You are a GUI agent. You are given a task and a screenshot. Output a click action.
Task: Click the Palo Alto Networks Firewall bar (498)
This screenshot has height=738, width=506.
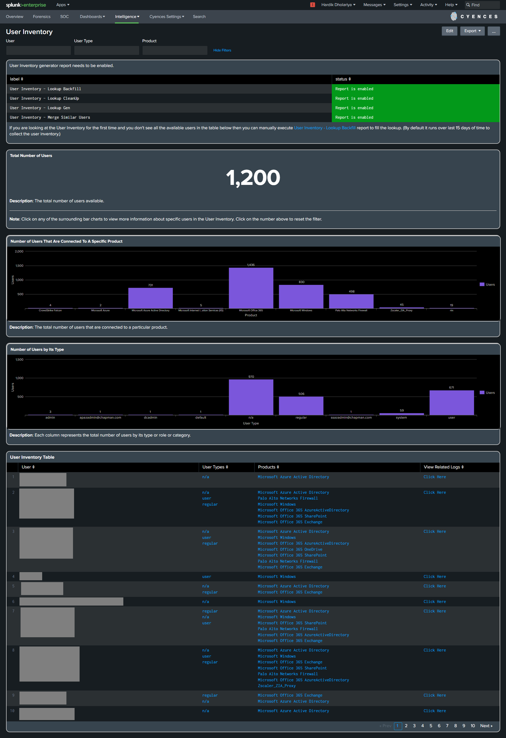point(351,301)
